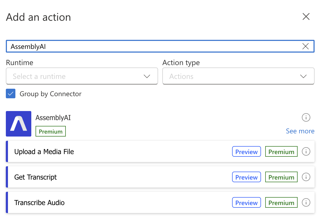
Task: Clear the AssemblyAI search text
Action: 305,46
